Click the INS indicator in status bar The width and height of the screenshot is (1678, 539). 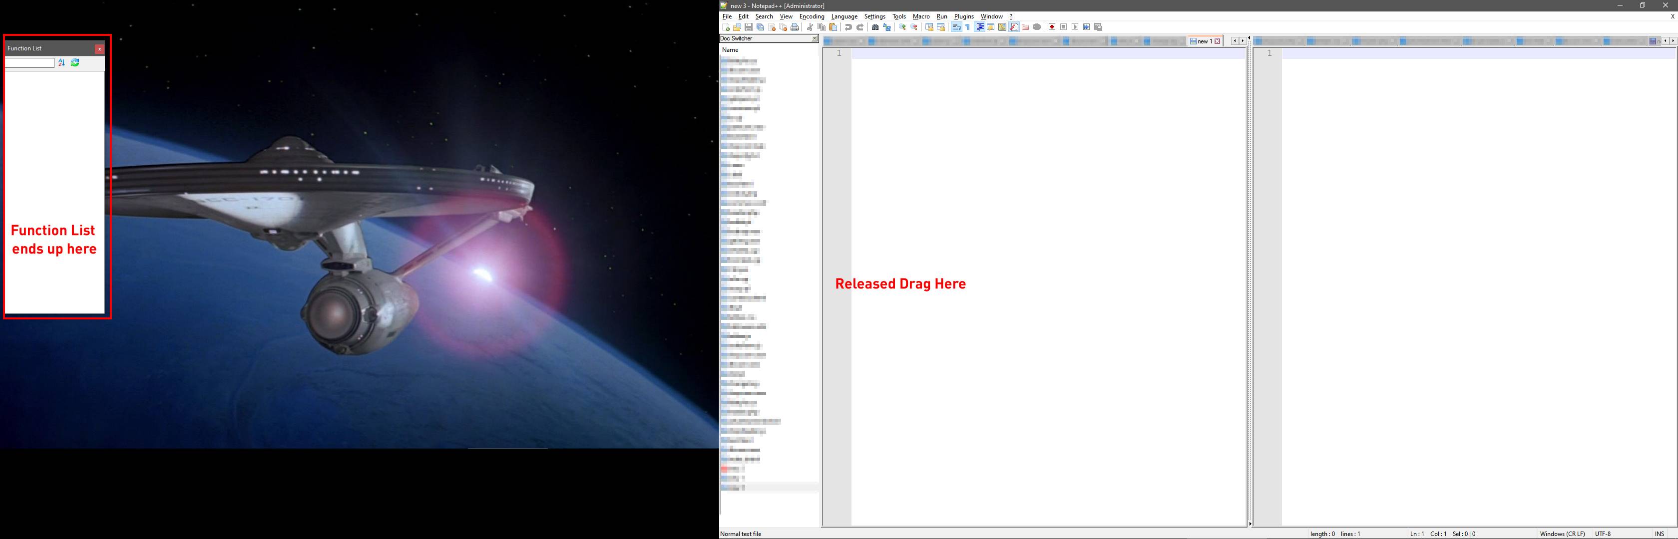pyautogui.click(x=1659, y=534)
